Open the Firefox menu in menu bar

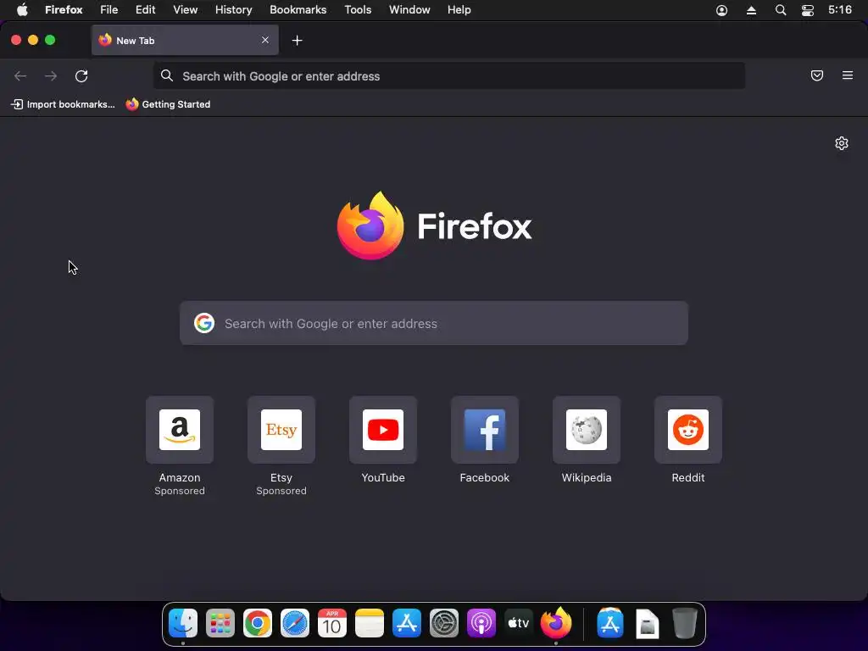pos(64,10)
